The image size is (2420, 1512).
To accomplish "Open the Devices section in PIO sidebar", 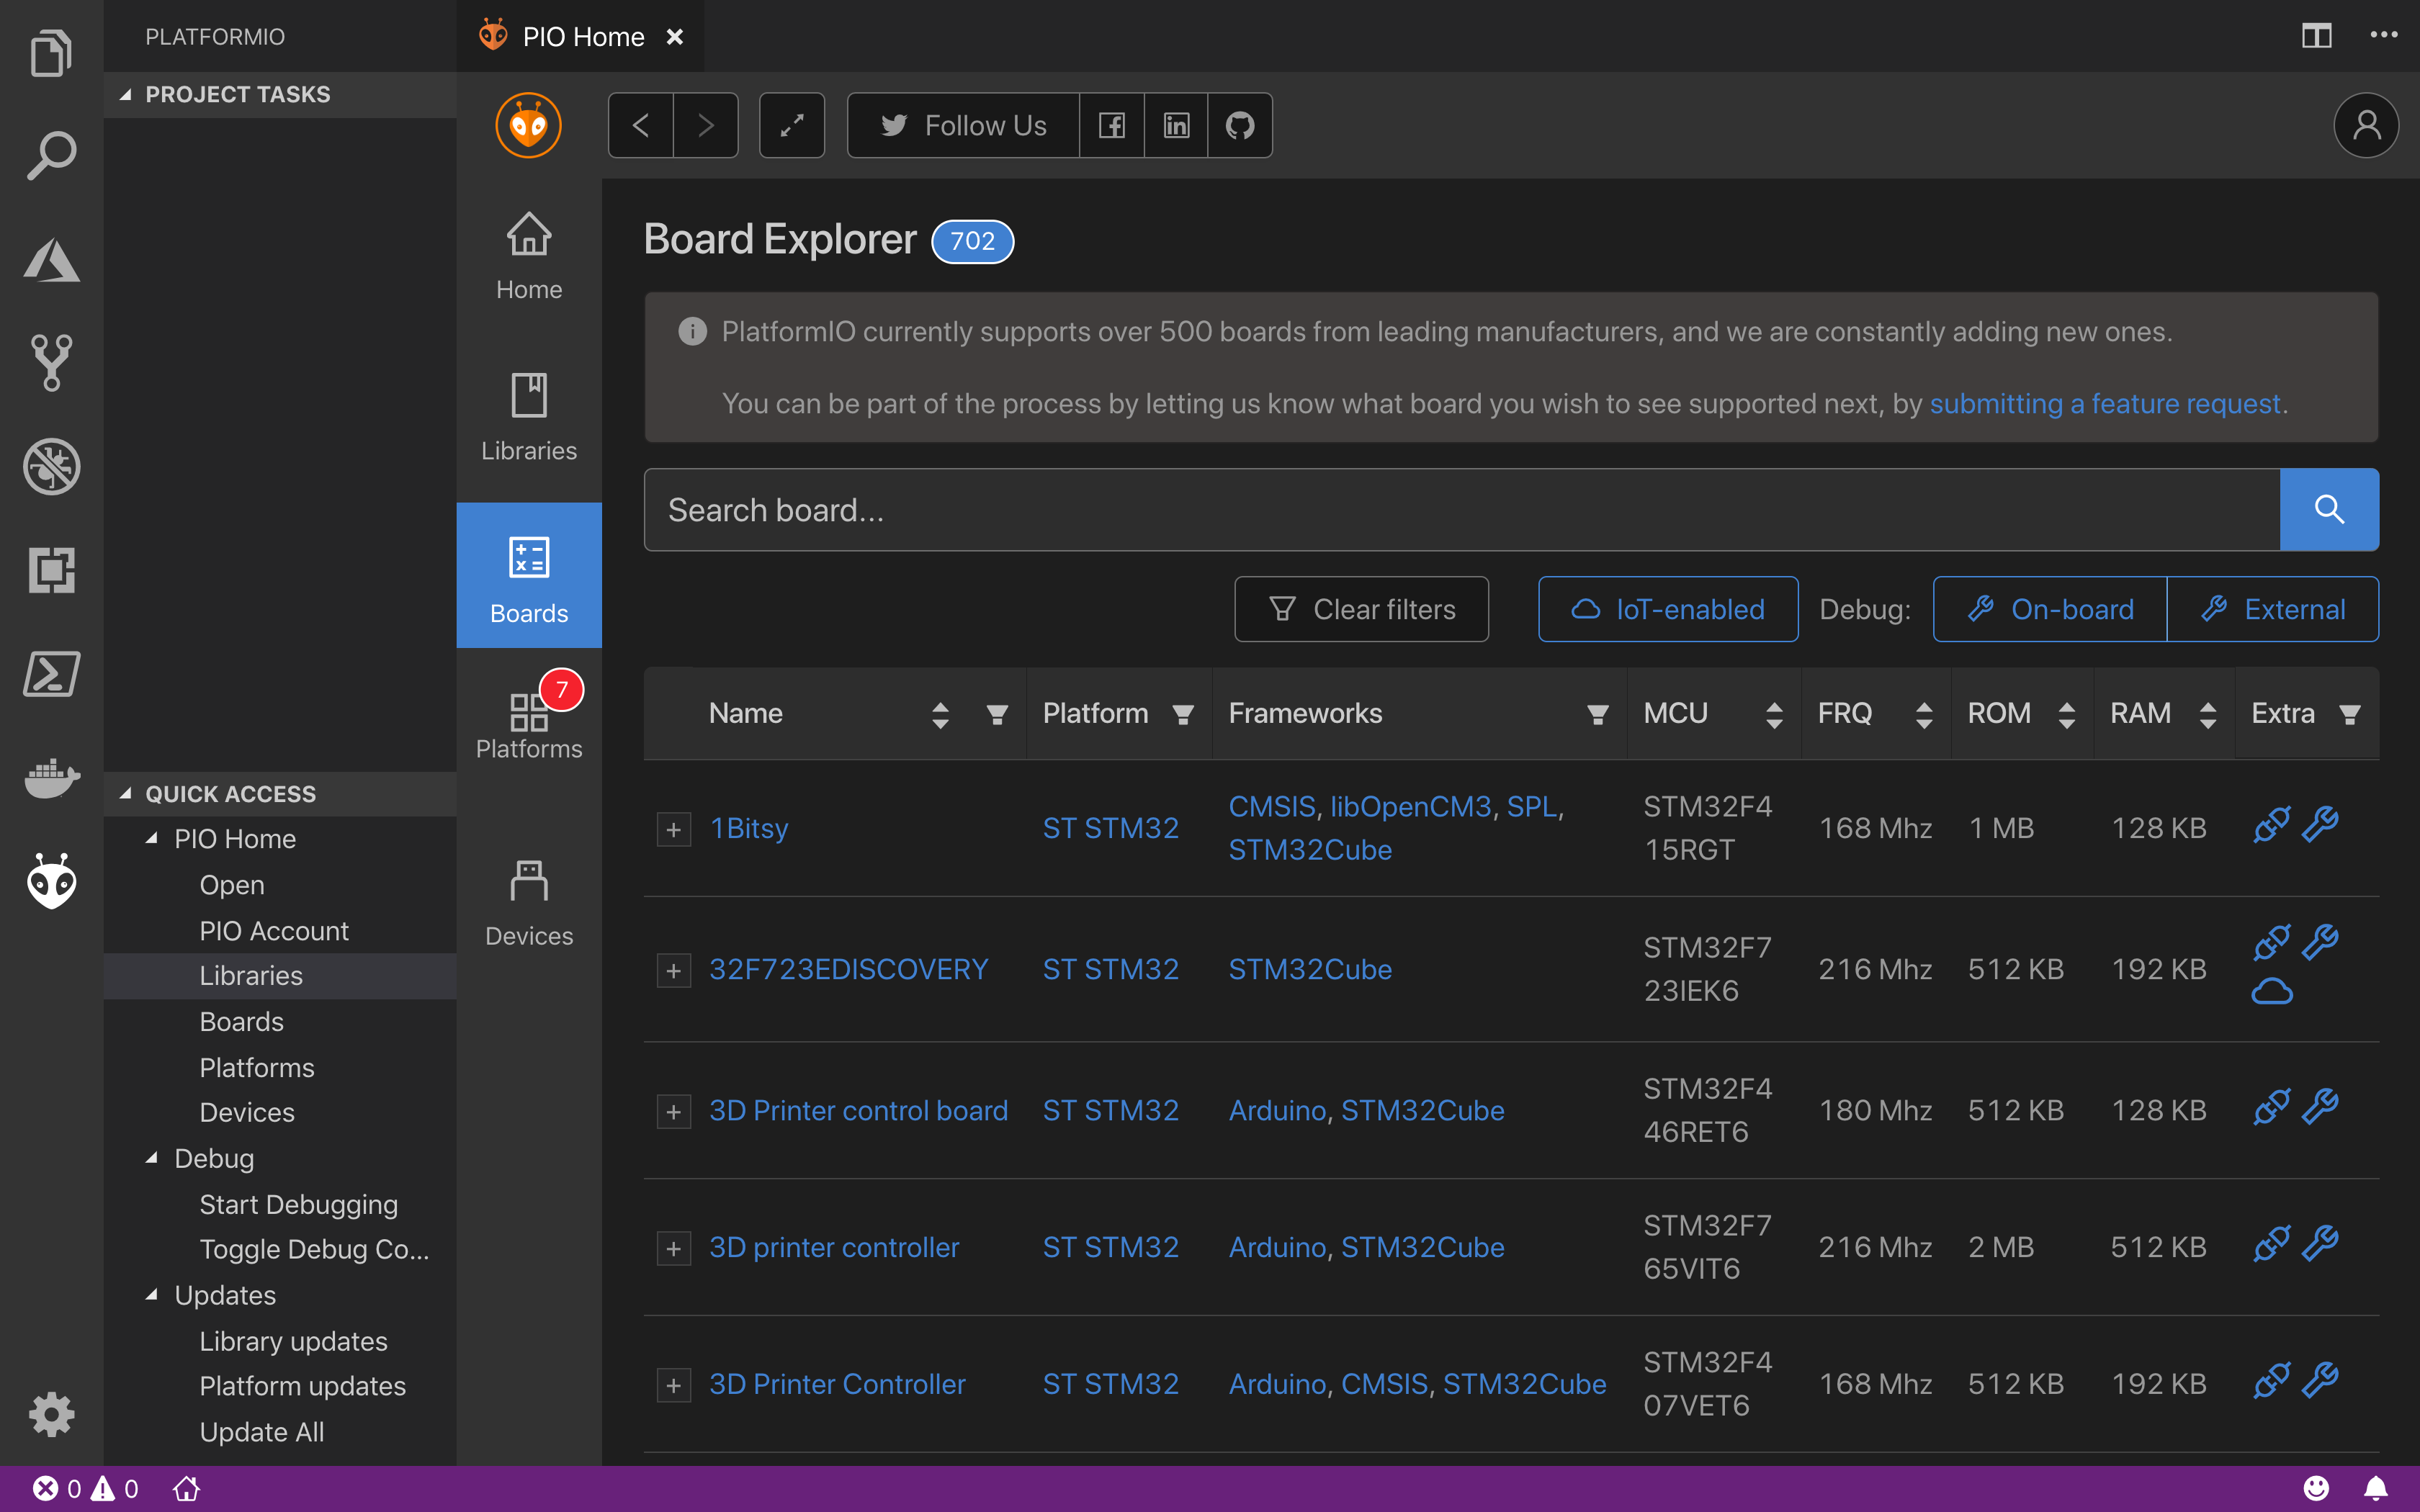I will (x=529, y=903).
